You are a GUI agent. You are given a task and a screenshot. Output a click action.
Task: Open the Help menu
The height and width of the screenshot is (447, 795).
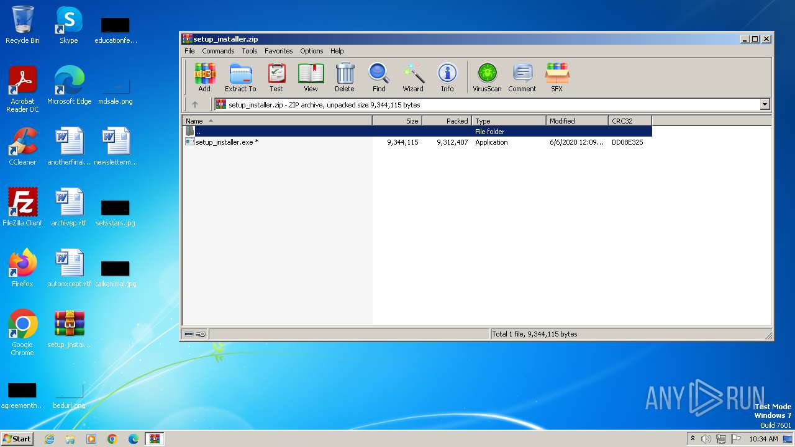pyautogui.click(x=337, y=51)
